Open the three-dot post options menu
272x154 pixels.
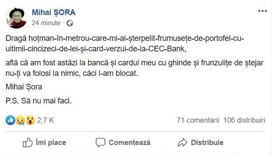pyautogui.click(x=262, y=11)
